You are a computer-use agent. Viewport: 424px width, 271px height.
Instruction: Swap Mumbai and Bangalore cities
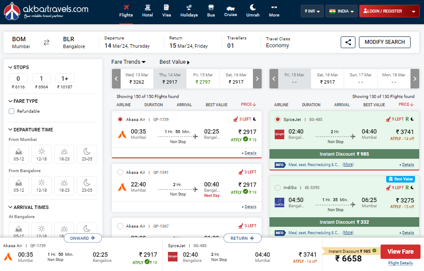point(46,42)
